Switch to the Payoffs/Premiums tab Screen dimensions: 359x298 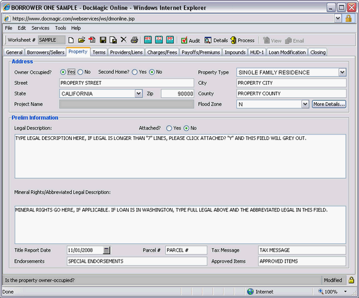pos(201,52)
